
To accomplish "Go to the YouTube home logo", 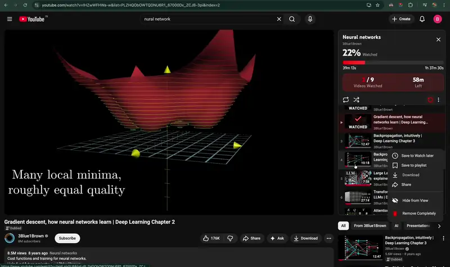I will [x=33, y=19].
